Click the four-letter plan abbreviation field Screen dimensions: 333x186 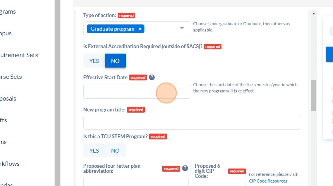click(x=136, y=181)
